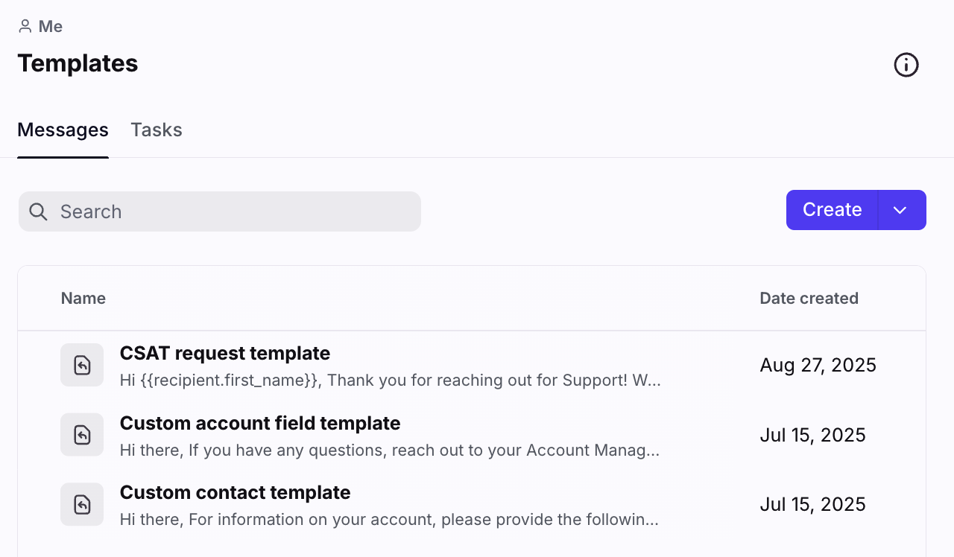Switch to the Messages tab
This screenshot has width=954, height=557.
63,130
